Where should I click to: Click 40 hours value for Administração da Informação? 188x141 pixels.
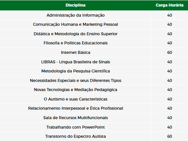pos(169,15)
